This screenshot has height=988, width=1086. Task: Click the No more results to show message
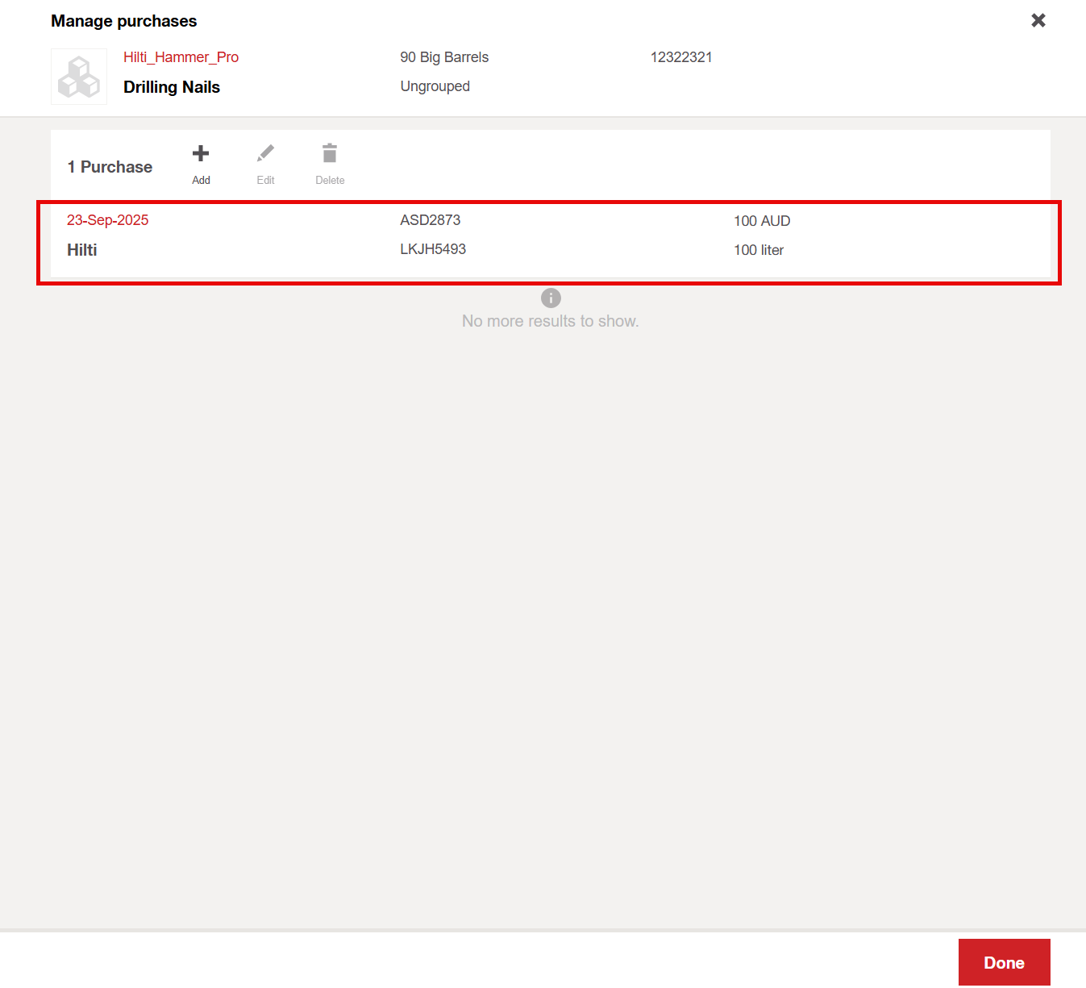550,321
